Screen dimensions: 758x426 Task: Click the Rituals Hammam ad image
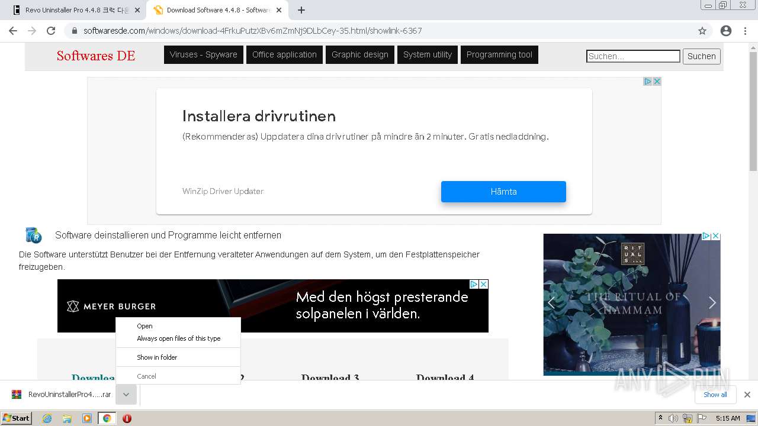pyautogui.click(x=632, y=305)
